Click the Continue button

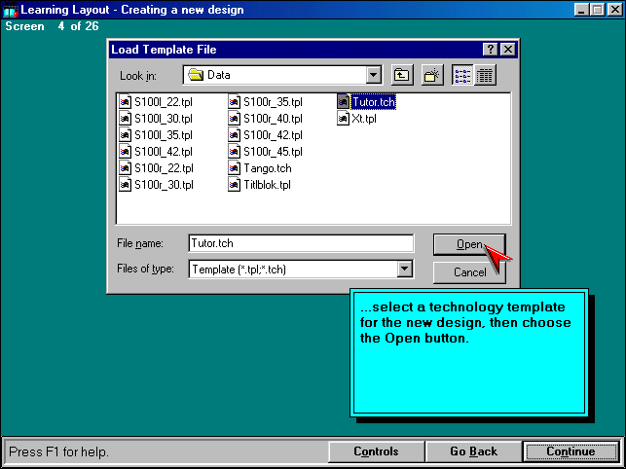coord(571,451)
